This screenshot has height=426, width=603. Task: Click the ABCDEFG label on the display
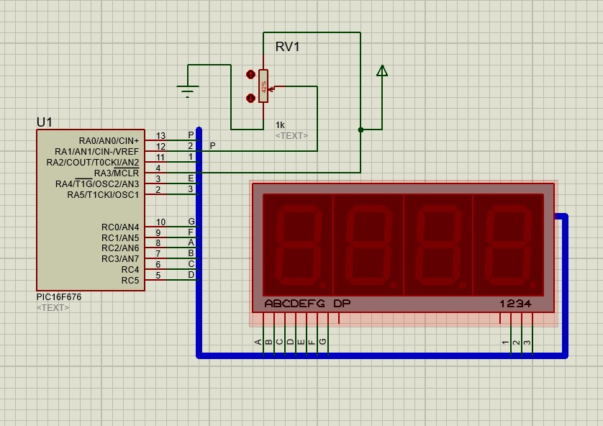(x=294, y=304)
